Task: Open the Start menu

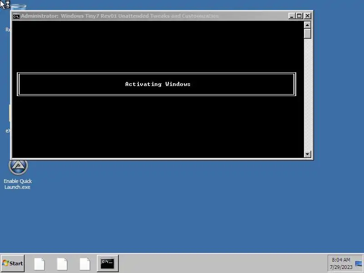Action: click(x=13, y=263)
